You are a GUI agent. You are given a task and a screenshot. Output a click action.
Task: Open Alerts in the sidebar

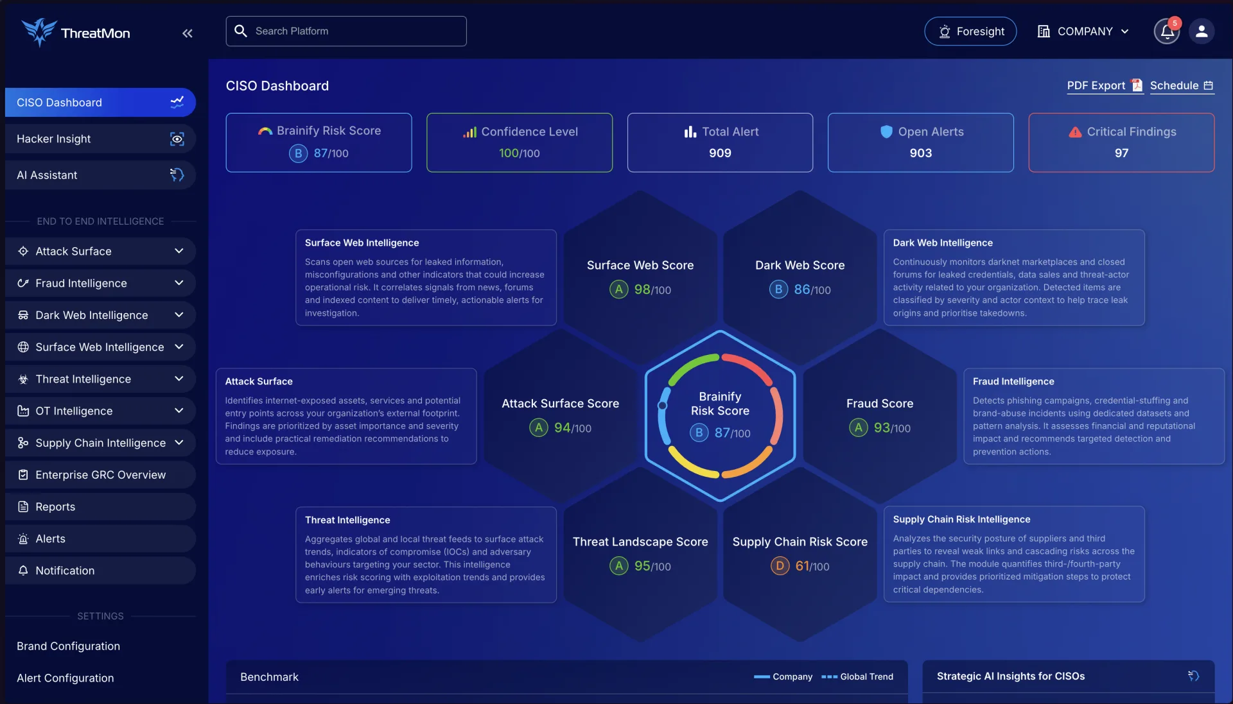[x=100, y=538]
